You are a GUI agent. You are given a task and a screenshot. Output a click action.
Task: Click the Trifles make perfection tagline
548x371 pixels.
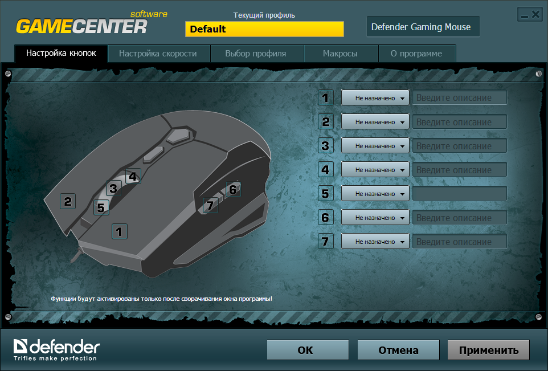tap(55, 358)
